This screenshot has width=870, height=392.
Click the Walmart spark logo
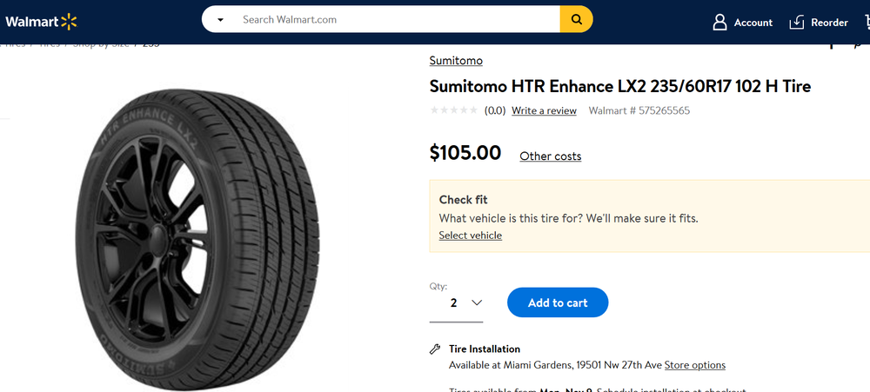click(x=69, y=21)
